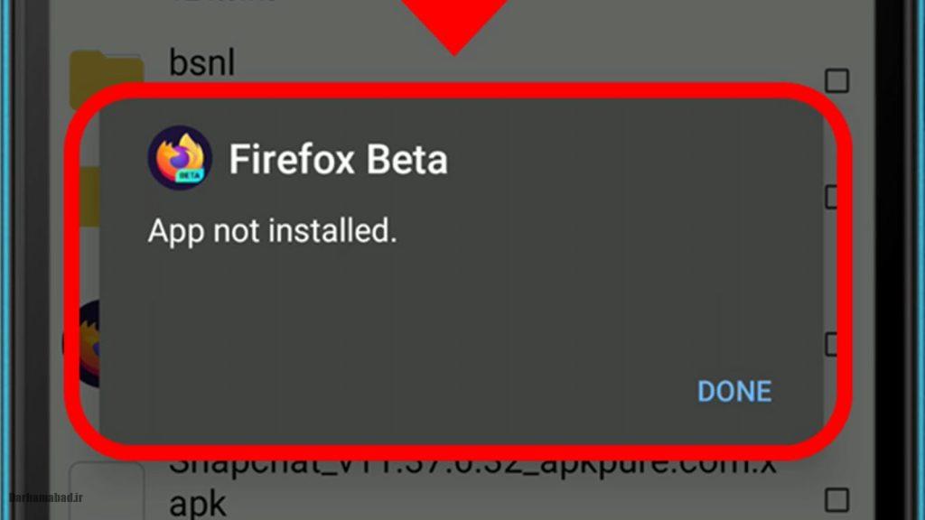The width and height of the screenshot is (925, 520).
Task: Click the App not installed message
Action: click(272, 232)
